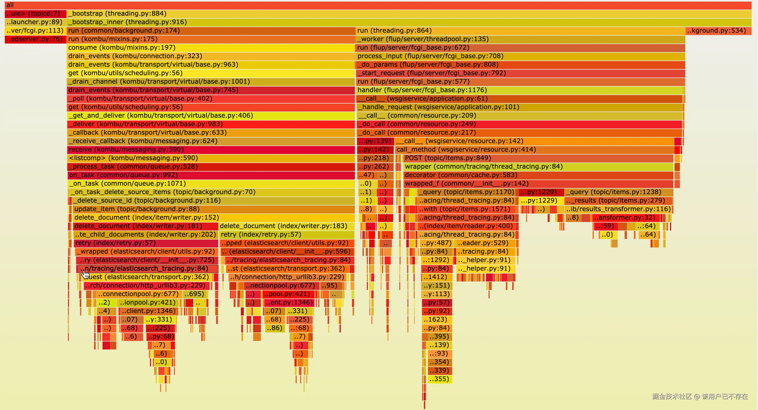Click run (common/background.py:174) frame

(211, 31)
